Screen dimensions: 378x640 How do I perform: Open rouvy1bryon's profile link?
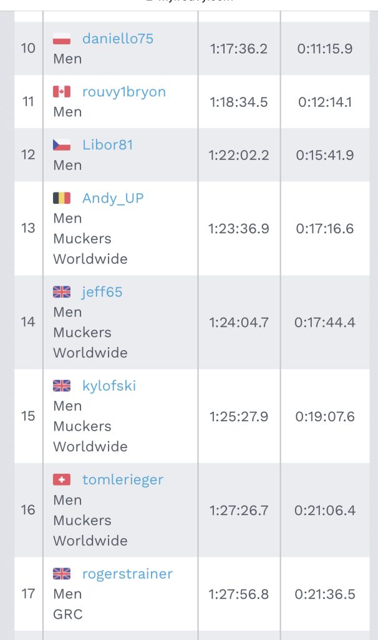[124, 92]
